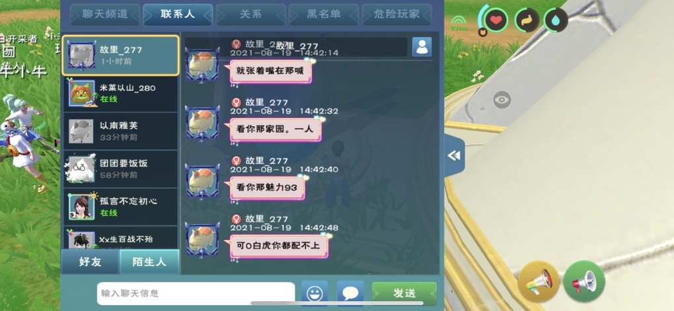
Task: Select contact 孤言不忘初心 avatar
Action: pos(81,207)
